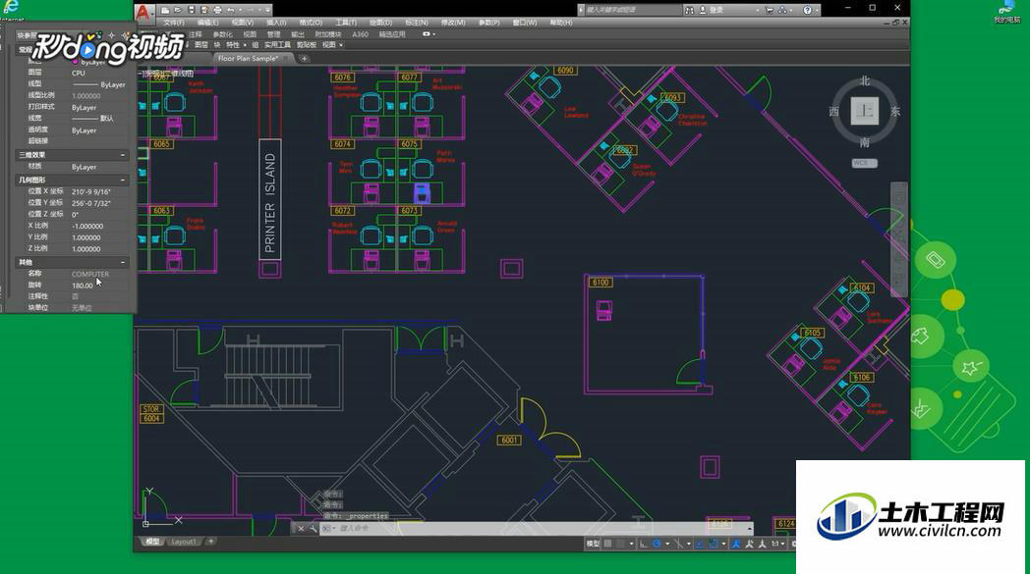
Task: Click the New drawing icon in quick access
Action: coord(165,10)
